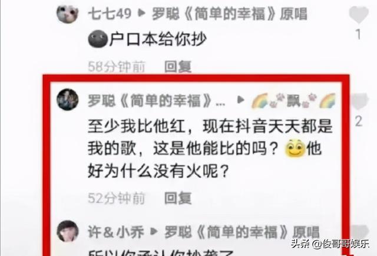
Task: Open 罗聪《简单的幸福》原唱 next to 许&小乔
Action: [242, 232]
